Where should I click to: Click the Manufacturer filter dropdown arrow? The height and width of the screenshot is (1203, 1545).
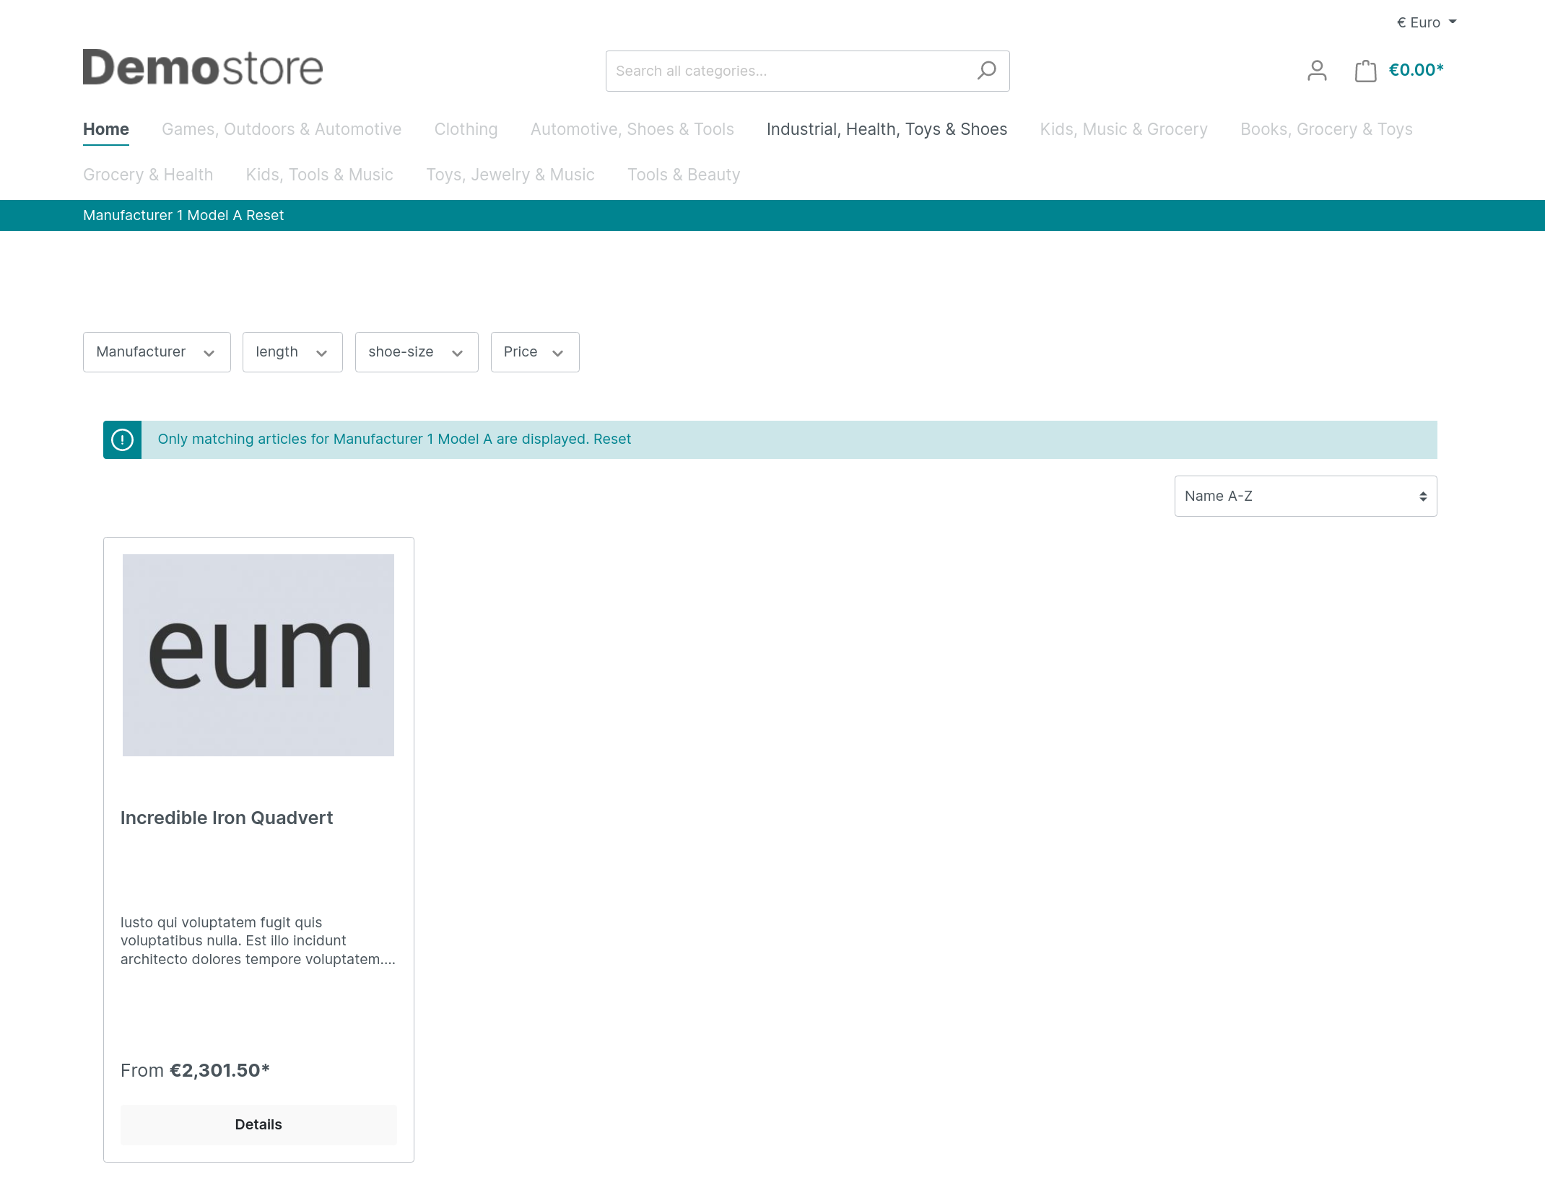coord(209,352)
